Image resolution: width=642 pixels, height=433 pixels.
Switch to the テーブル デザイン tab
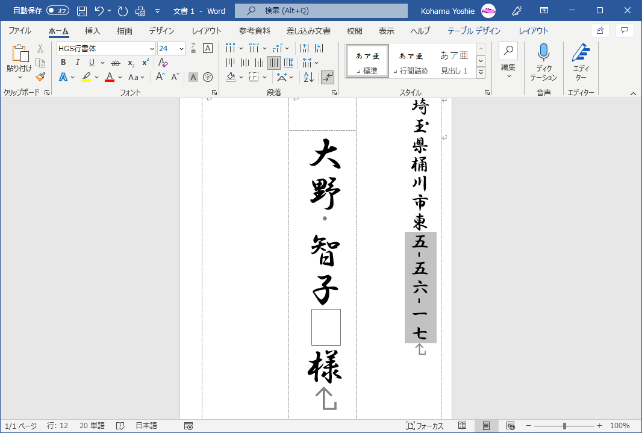(x=474, y=31)
